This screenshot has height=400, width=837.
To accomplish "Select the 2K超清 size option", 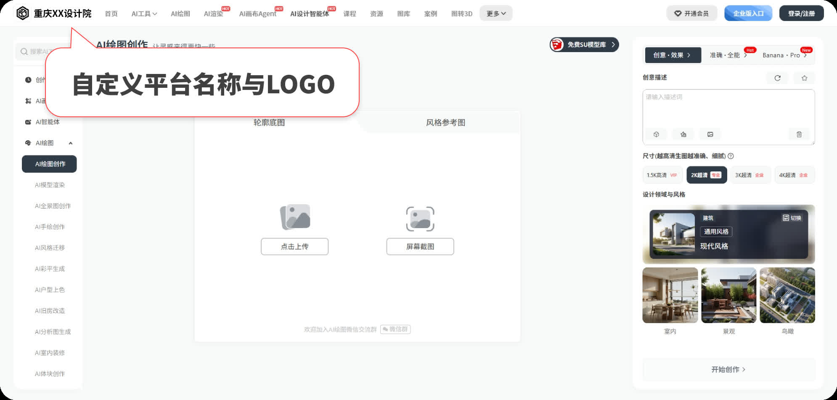I will click(707, 175).
